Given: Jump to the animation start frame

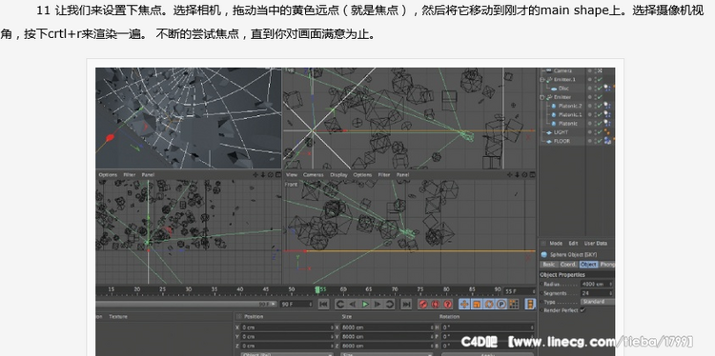Looking at the screenshot, I should [x=323, y=305].
